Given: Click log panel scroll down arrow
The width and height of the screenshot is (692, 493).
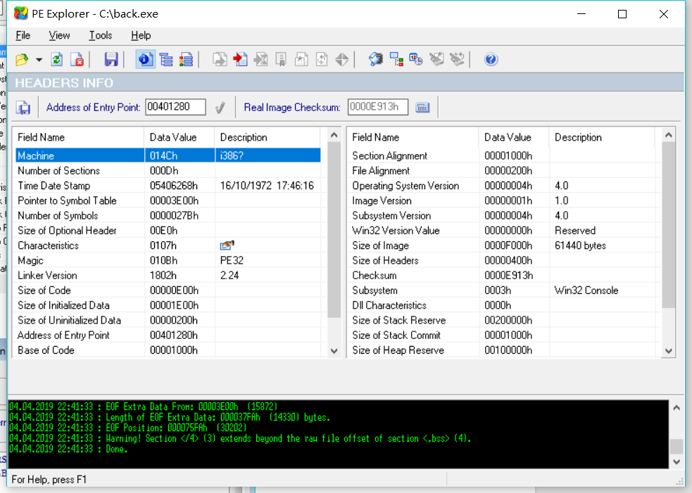Looking at the screenshot, I should 677,461.
